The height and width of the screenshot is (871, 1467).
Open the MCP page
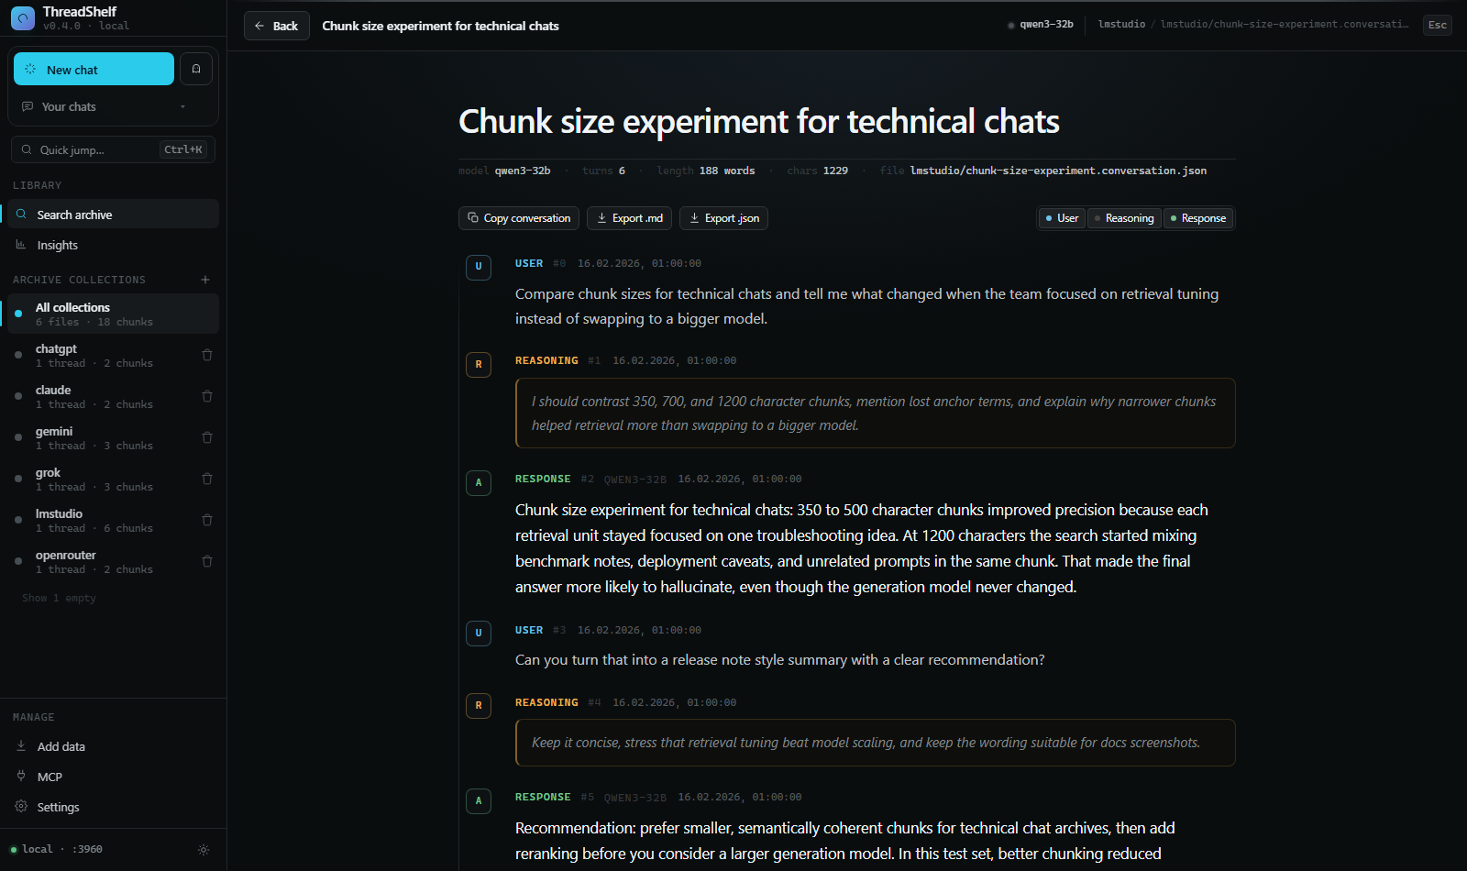(x=113, y=777)
